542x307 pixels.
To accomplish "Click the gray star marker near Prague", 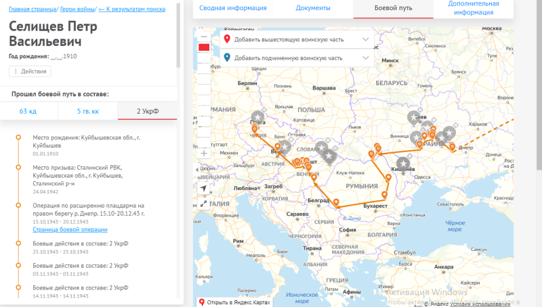I will tap(257, 116).
